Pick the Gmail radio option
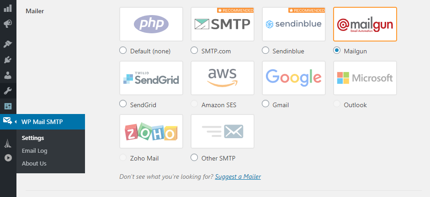The height and width of the screenshot is (197, 430). coord(265,104)
